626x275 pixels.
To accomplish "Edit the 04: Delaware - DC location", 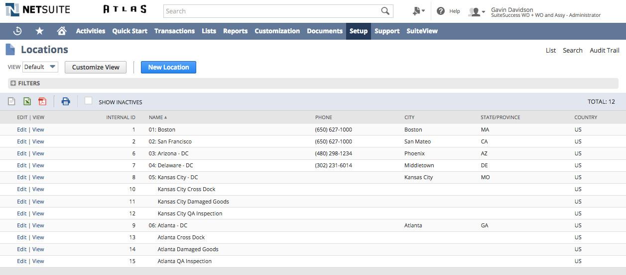I will 22,165.
